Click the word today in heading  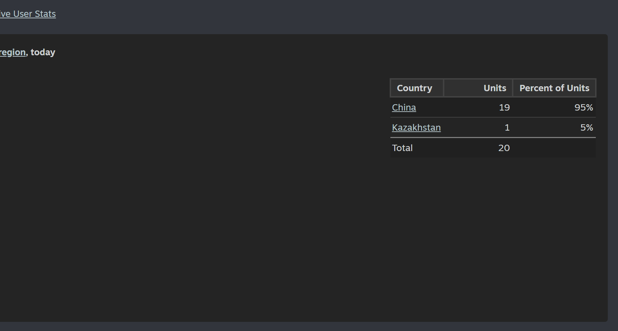(x=43, y=52)
